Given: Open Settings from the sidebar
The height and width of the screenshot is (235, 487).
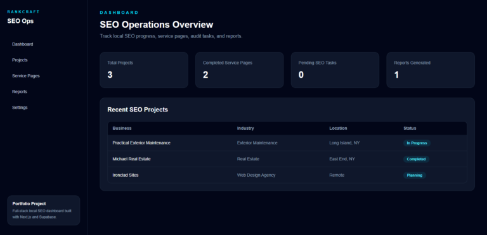Looking at the screenshot, I should tap(20, 108).
